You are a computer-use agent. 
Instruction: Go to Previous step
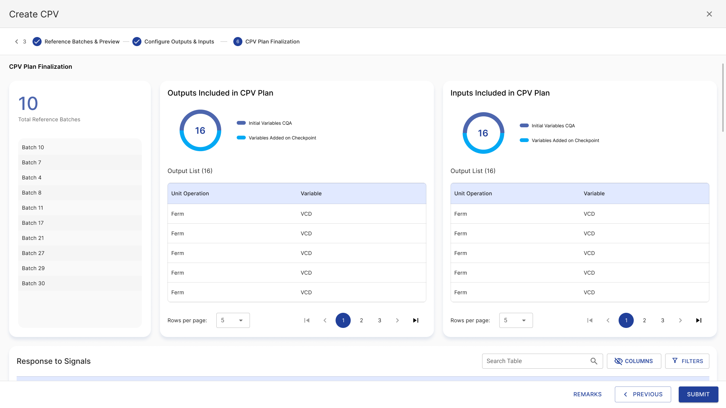point(643,394)
